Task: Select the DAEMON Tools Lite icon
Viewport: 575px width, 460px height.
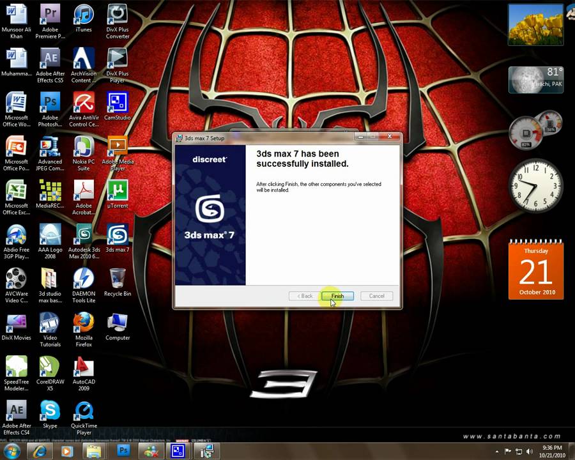Action: click(x=84, y=286)
